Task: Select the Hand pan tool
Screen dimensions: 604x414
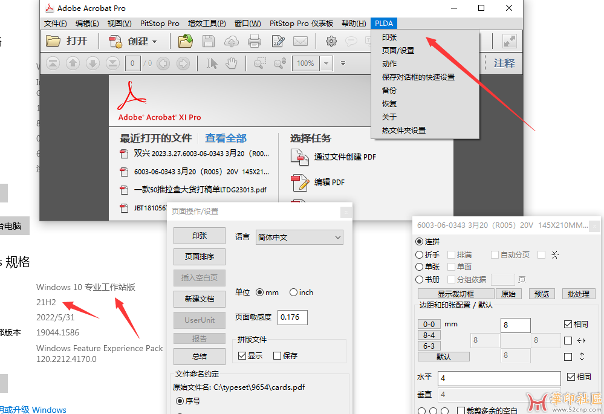Action: [231, 63]
